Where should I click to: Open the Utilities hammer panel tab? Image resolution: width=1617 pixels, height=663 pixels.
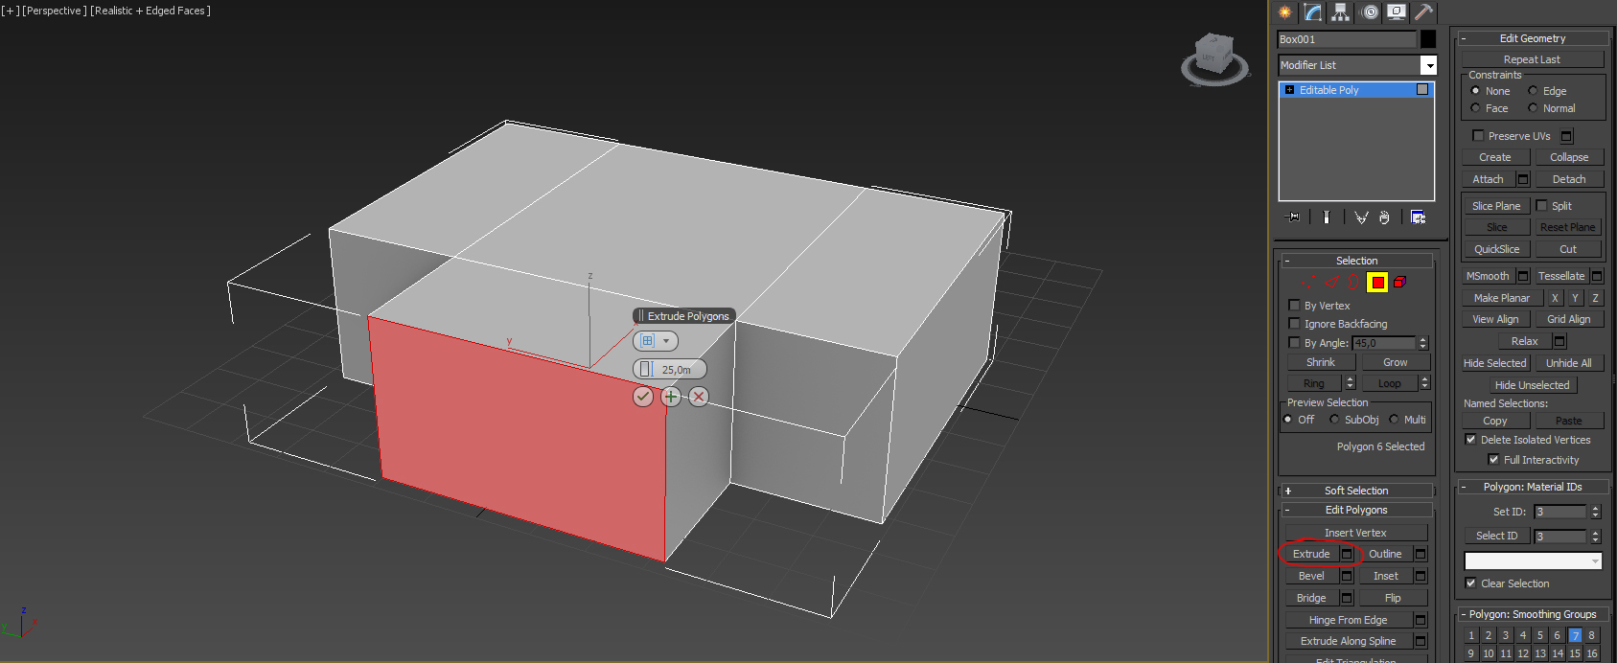click(1424, 11)
